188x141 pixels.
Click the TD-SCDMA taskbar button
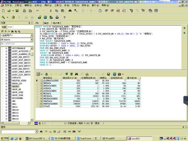pos(63,138)
